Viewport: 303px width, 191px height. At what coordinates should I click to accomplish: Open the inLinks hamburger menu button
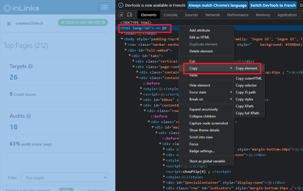click(x=105, y=7)
